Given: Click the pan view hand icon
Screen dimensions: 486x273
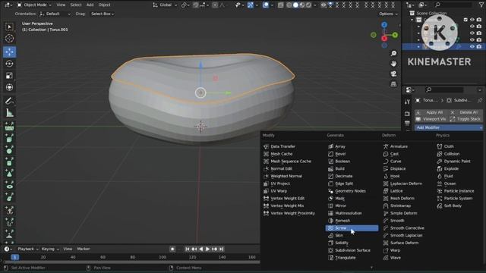Looking at the screenshot, I should pyautogui.click(x=393, y=64).
